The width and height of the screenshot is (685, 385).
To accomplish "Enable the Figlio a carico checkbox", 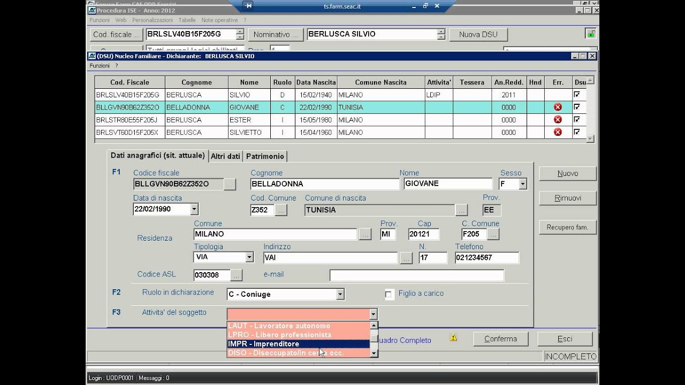I will [x=389, y=294].
